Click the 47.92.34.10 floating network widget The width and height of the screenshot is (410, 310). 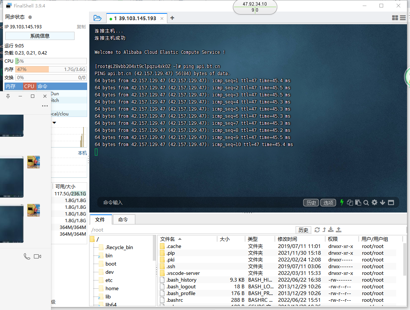[x=255, y=7]
